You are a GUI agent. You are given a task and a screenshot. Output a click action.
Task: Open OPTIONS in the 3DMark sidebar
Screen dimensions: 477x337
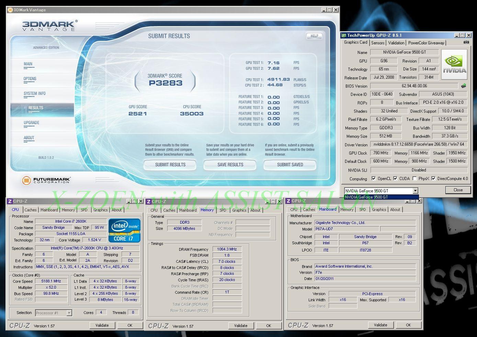click(x=30, y=79)
